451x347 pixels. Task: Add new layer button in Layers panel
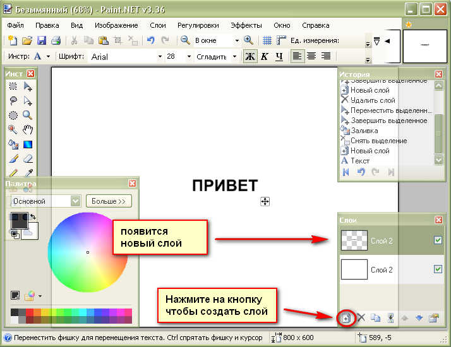point(346,318)
